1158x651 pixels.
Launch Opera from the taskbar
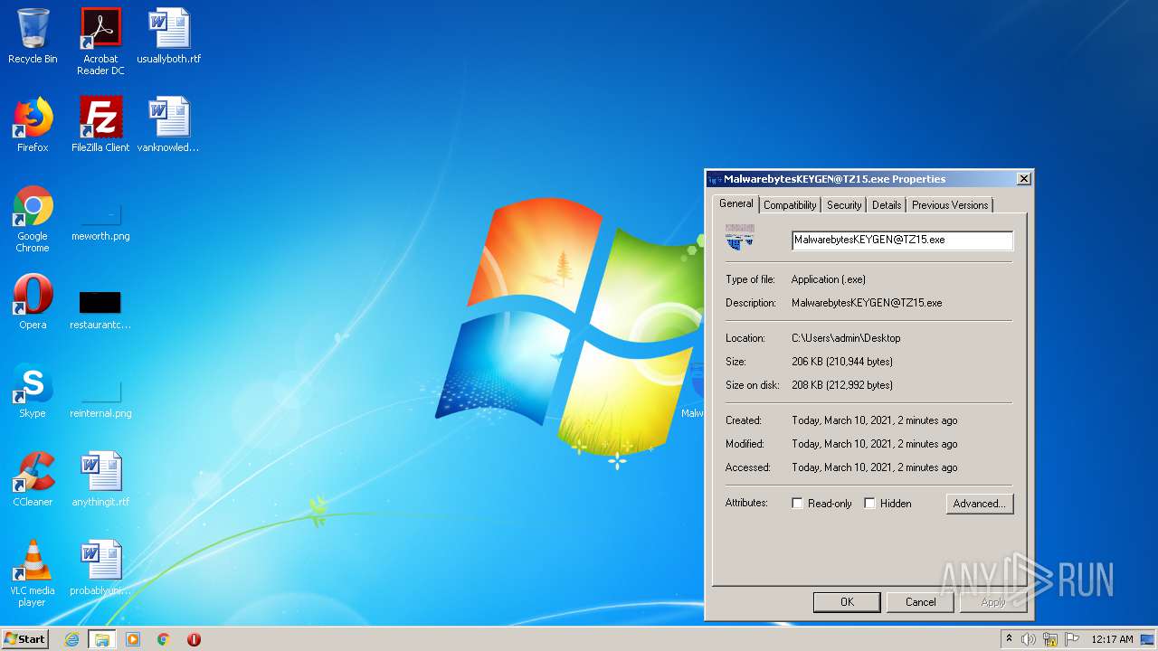(194, 639)
